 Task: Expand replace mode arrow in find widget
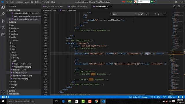point(111,14)
